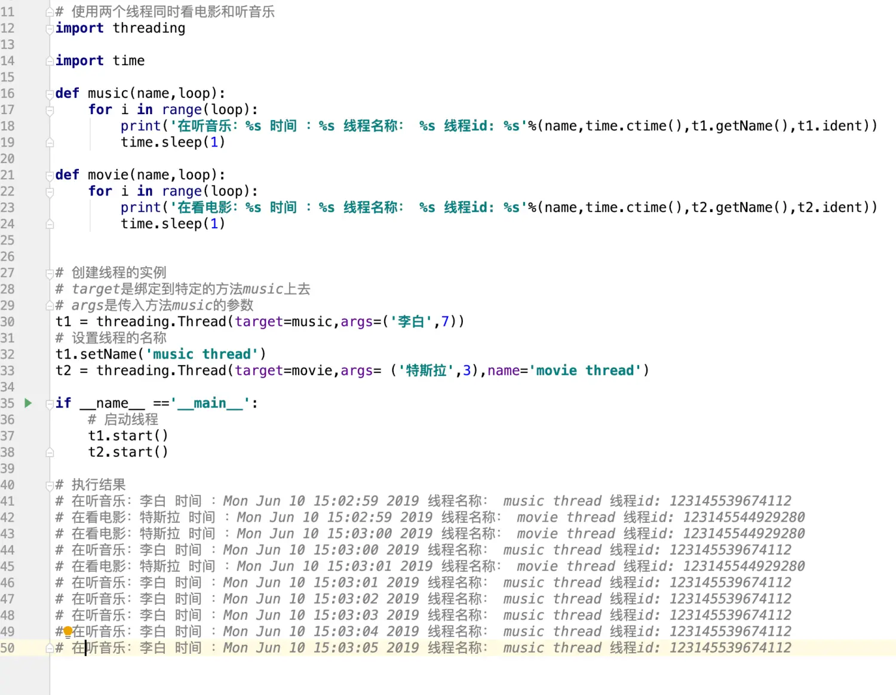The width and height of the screenshot is (896, 695).
Task: Fold the results comment block at line 40
Action: tap(50, 485)
